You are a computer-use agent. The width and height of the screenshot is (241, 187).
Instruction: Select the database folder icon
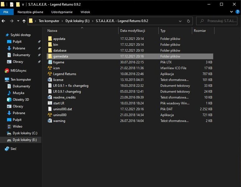coord(50,50)
